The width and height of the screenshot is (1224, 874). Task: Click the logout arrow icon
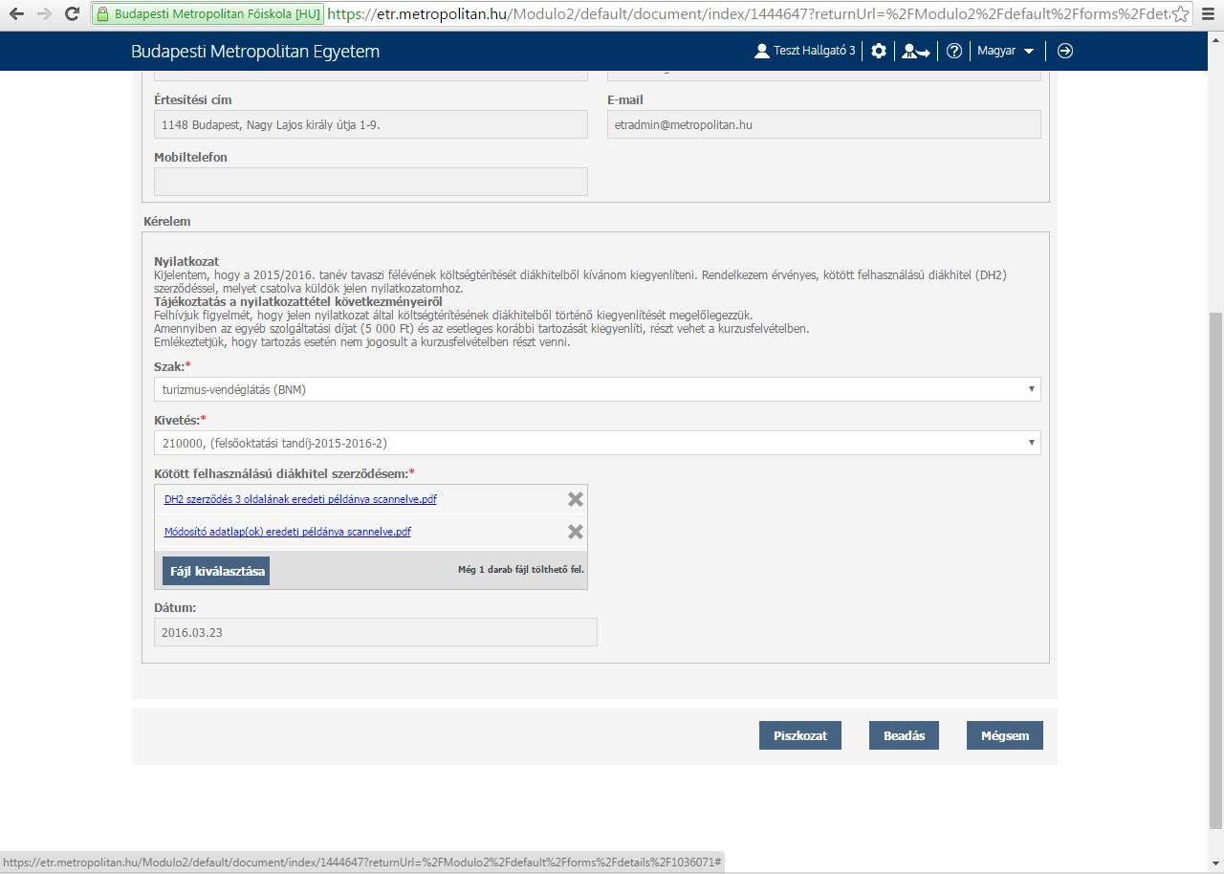click(1065, 51)
